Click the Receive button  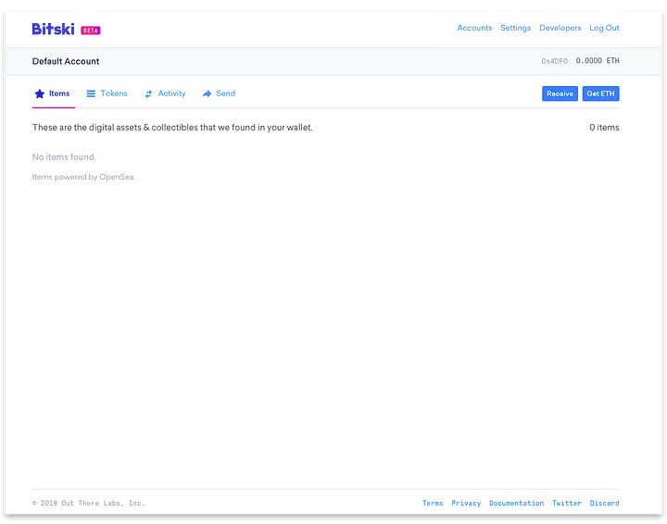560,94
